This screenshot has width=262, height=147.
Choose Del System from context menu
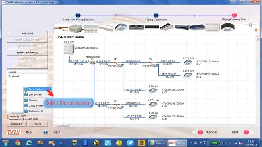(x=38, y=94)
